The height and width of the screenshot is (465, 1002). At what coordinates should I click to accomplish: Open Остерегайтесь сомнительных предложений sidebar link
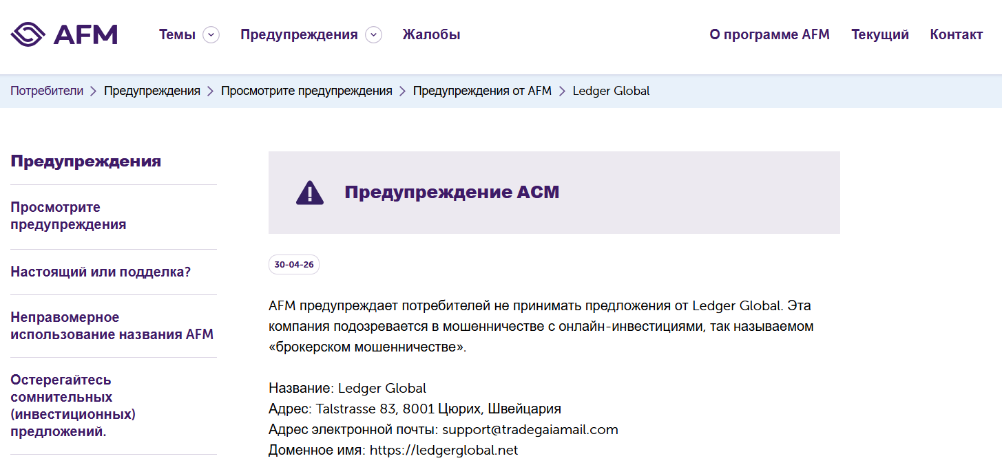[73, 406]
